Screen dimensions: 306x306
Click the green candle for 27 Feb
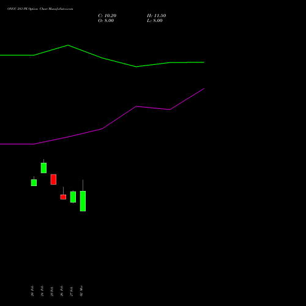pyautogui.click(x=73, y=197)
